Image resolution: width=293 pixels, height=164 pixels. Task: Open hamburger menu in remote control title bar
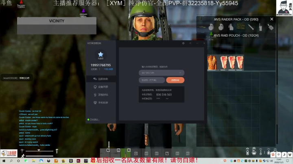[190, 43]
